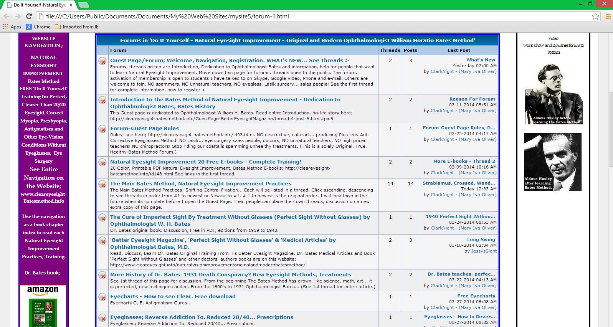613x327 pixels.
Task: Open The Main Bates Method forum link
Action: [x=200, y=184]
